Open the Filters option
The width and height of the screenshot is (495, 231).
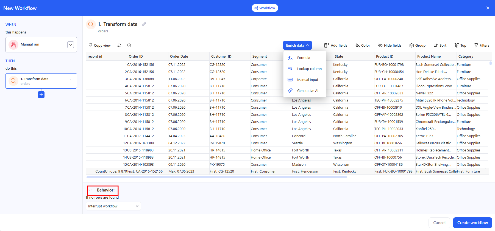pos(482,45)
